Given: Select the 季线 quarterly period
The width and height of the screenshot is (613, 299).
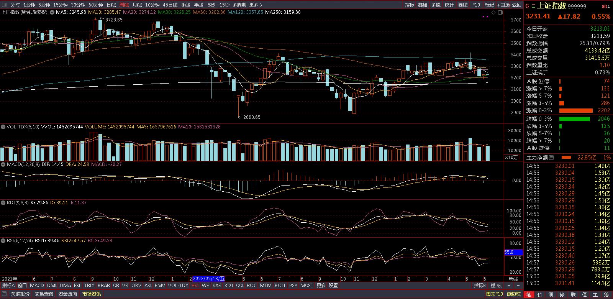Looking at the screenshot, I should click(186, 5).
